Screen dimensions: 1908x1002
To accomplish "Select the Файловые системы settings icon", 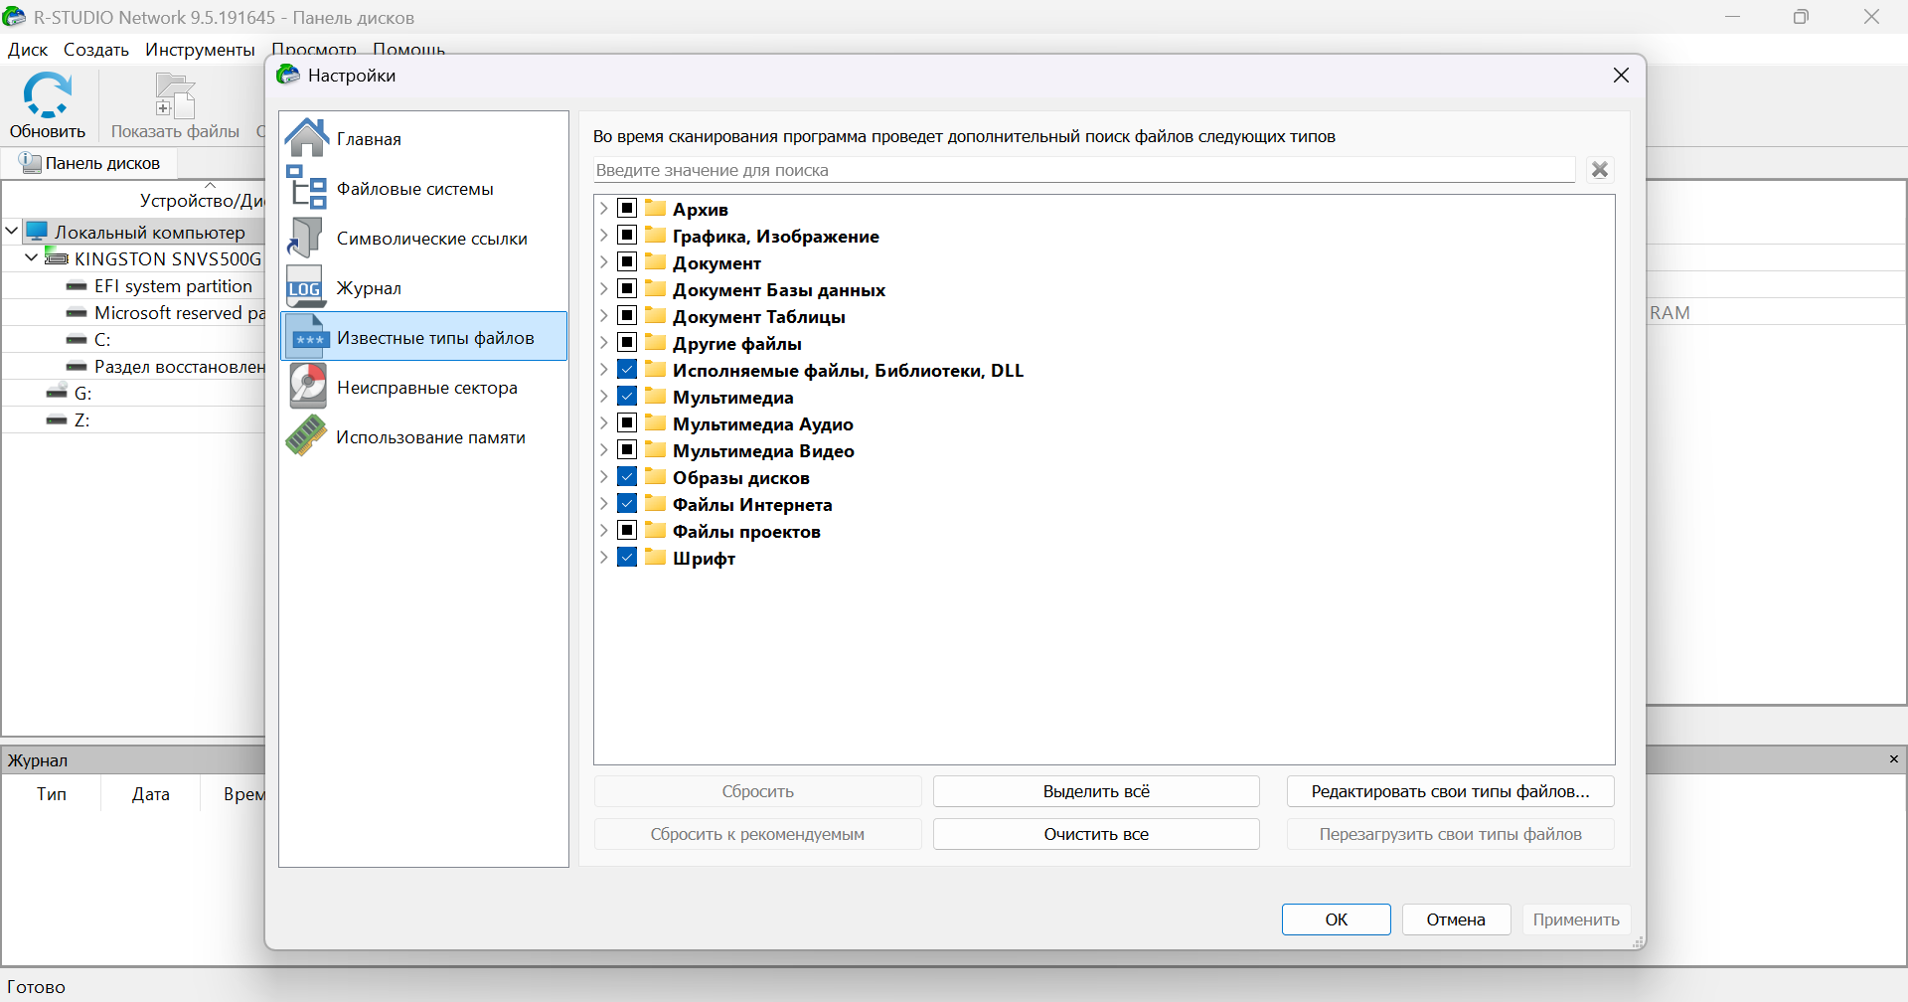I will click(x=307, y=188).
